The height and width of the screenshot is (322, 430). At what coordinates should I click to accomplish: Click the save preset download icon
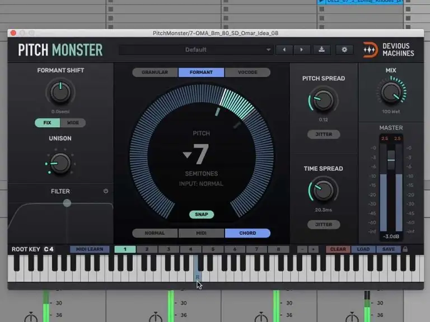pyautogui.click(x=322, y=50)
